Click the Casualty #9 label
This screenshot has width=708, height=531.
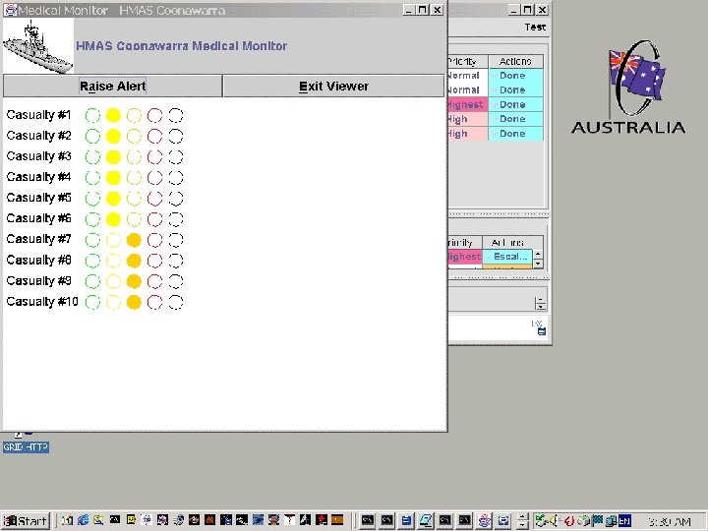(38, 281)
